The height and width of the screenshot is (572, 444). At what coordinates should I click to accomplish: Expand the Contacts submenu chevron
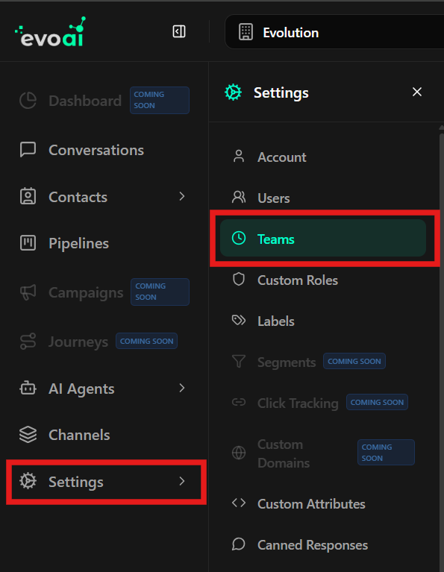point(182,197)
